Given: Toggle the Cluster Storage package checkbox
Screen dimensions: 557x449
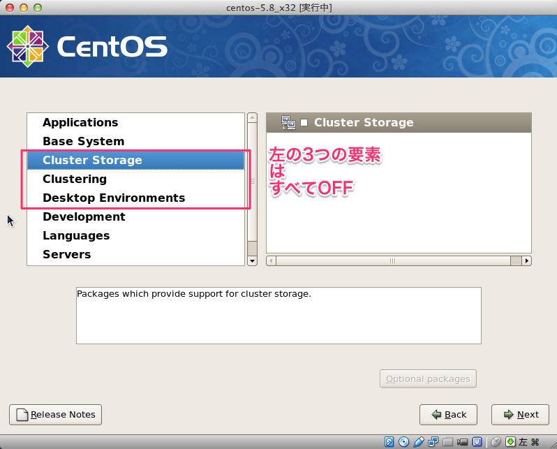Looking at the screenshot, I should (304, 123).
